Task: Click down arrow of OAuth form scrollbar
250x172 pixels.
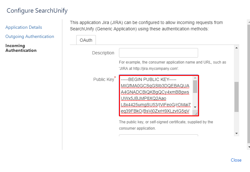Action: (236, 133)
